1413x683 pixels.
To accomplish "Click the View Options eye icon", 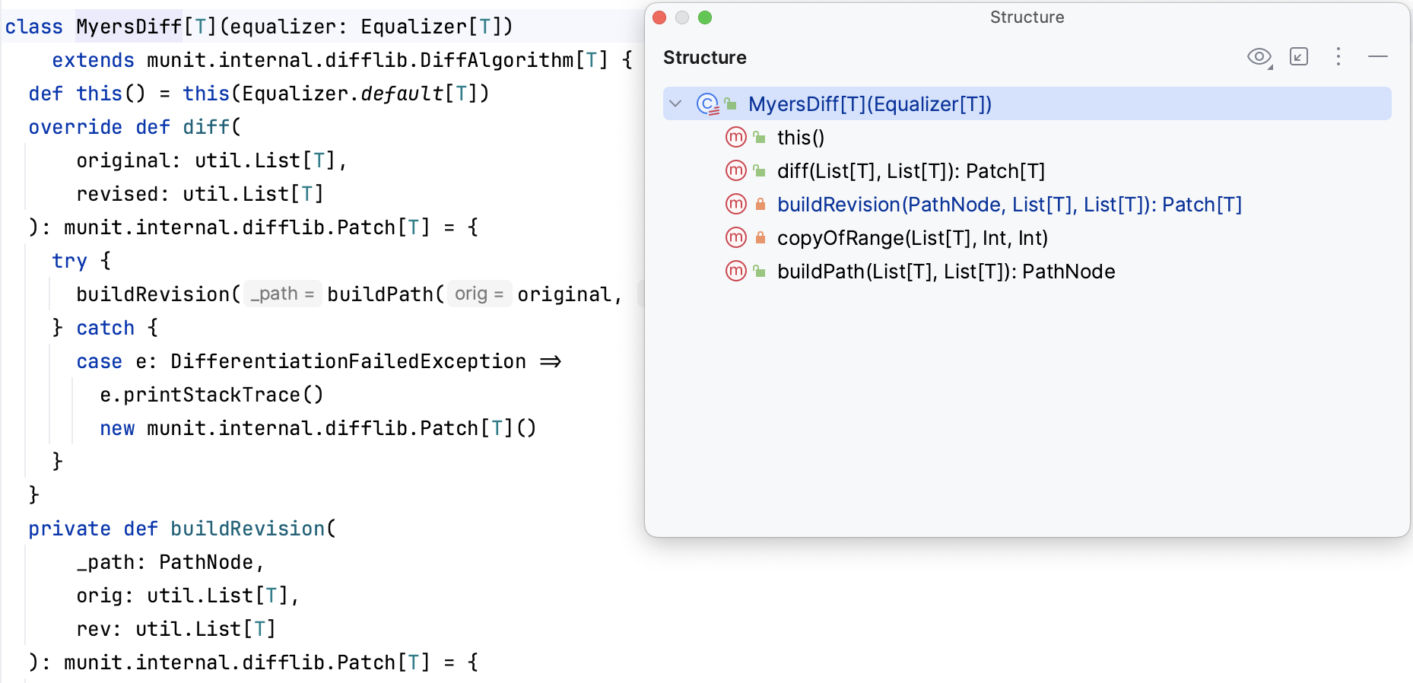I will point(1259,57).
